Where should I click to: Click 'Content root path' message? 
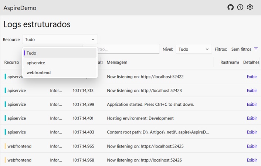point(158,132)
